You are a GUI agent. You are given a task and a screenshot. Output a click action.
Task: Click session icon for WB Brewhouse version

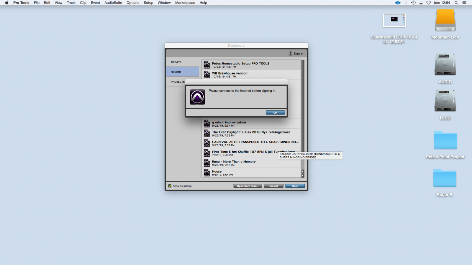207,74
